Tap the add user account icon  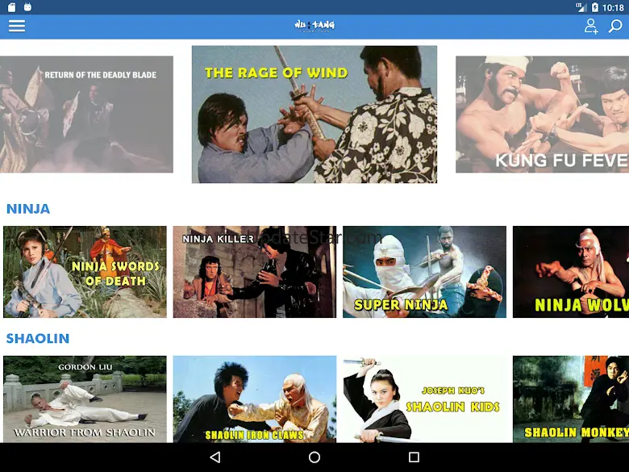pyautogui.click(x=590, y=26)
